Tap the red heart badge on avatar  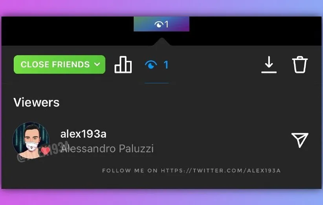[x=45, y=151]
